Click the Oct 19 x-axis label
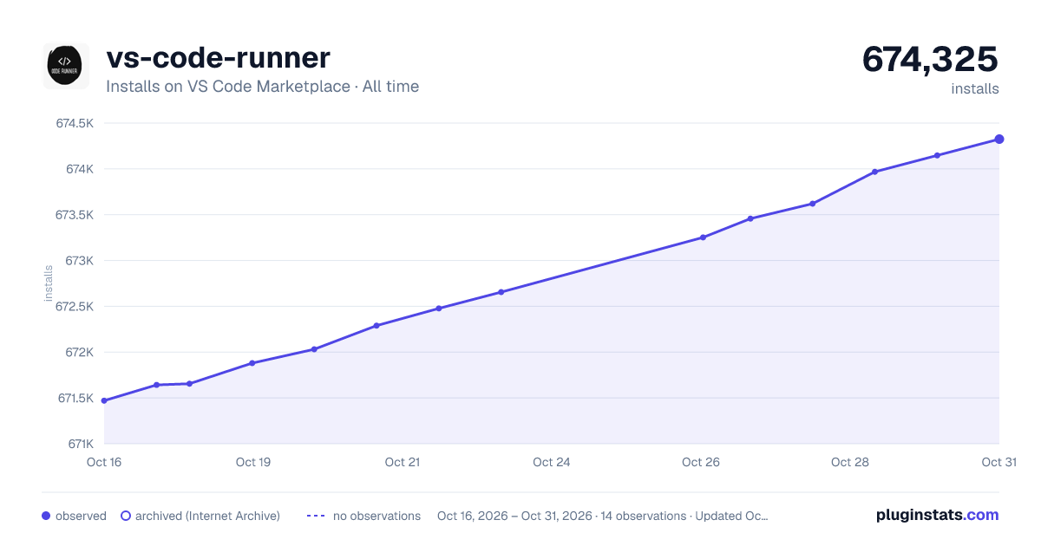 [x=253, y=462]
